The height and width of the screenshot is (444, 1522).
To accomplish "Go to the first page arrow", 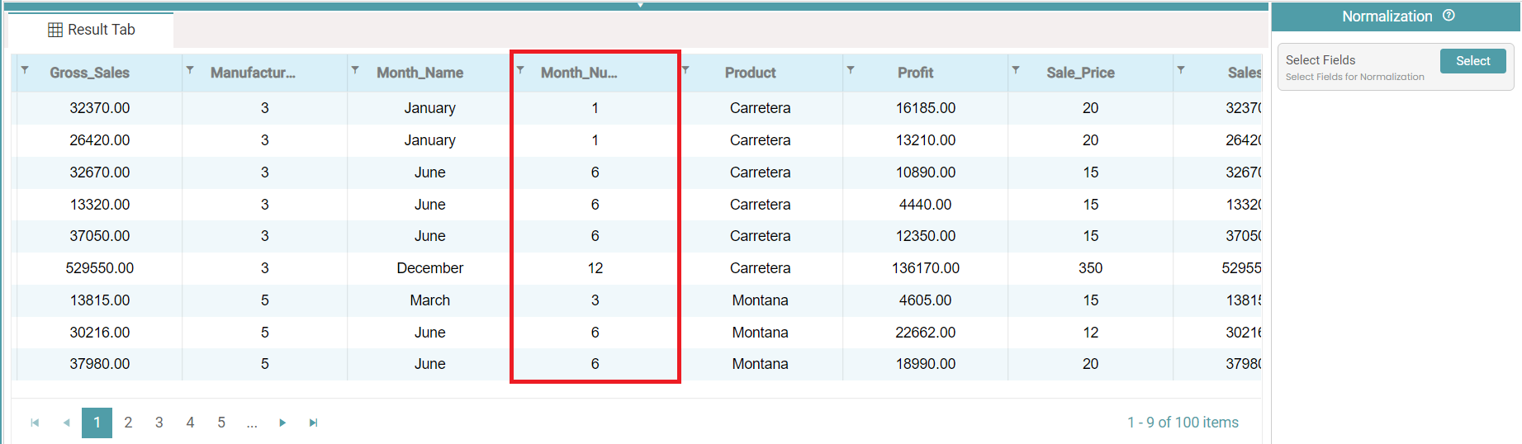I will tap(35, 423).
